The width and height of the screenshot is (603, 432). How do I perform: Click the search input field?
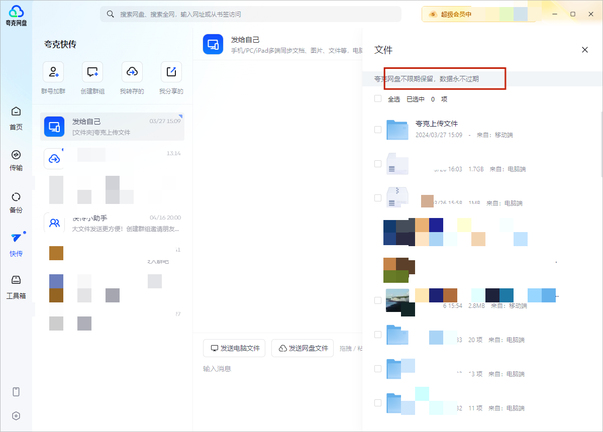click(x=250, y=14)
